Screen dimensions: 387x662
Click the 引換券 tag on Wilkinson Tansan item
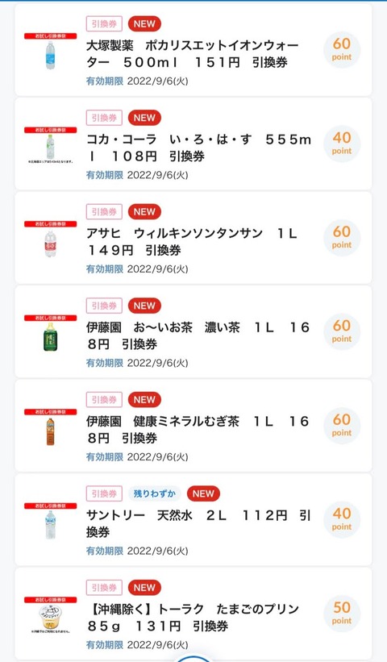tap(104, 212)
